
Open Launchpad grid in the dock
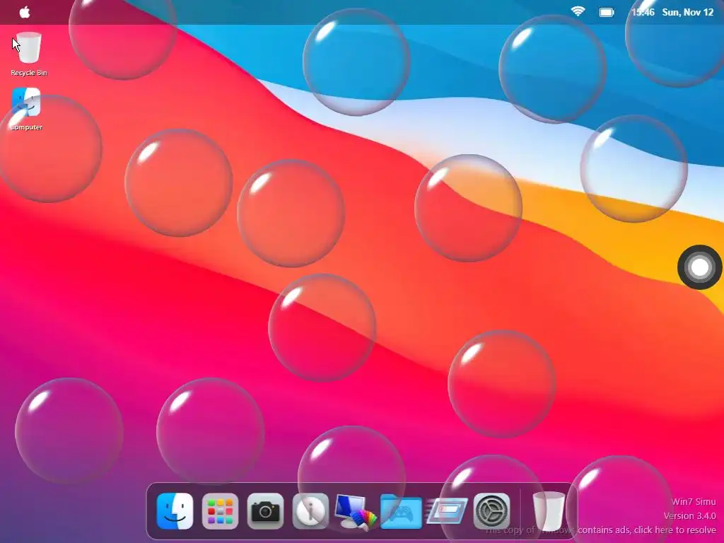(x=221, y=511)
